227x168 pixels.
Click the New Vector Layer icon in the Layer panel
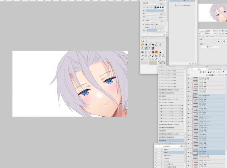210,75
